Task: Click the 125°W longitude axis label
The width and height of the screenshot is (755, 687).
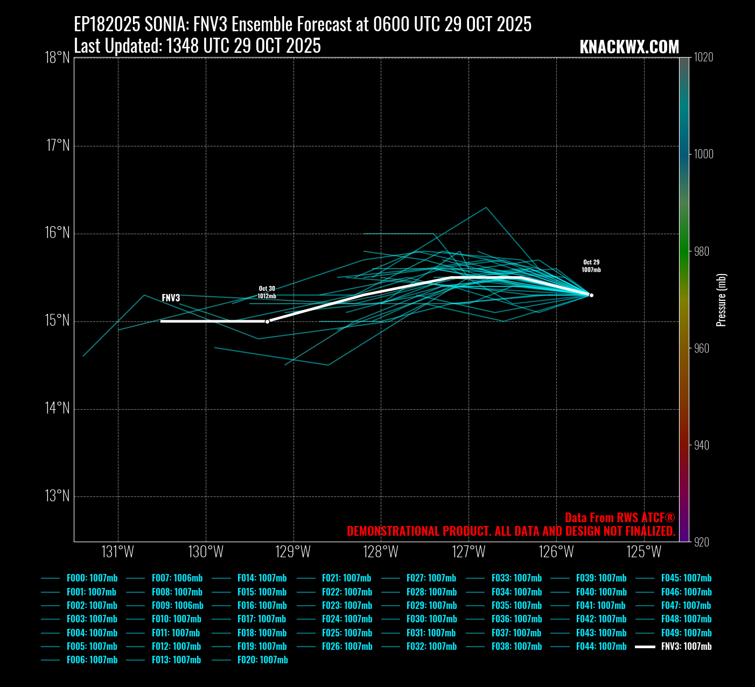Action: [644, 552]
